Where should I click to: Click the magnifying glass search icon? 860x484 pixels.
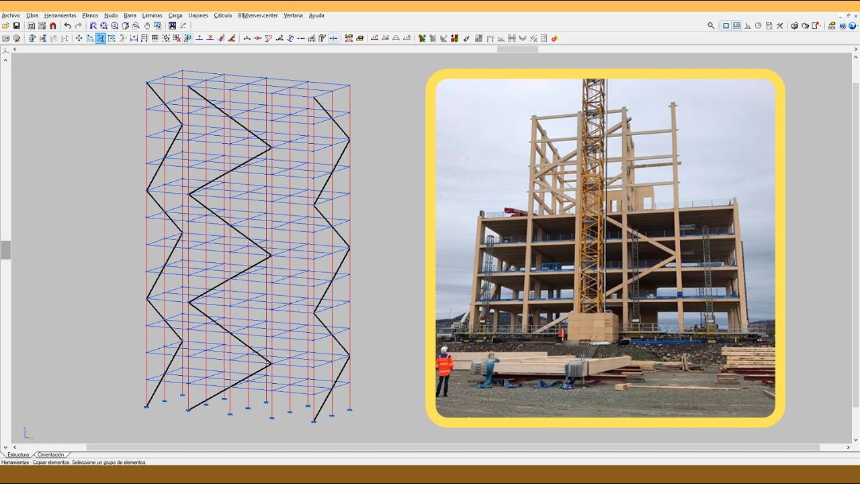click(711, 26)
